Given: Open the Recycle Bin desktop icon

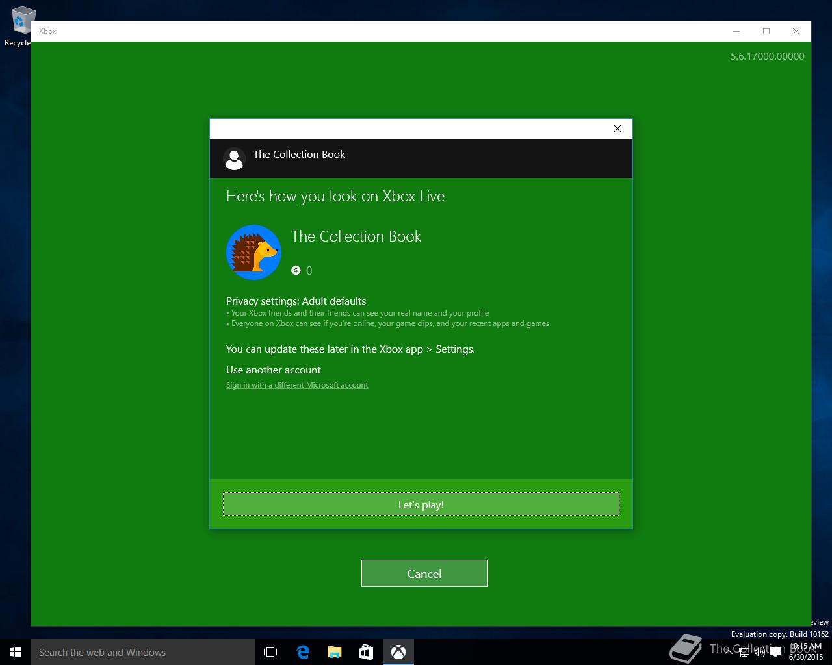Looking at the screenshot, I should tap(19, 26).
